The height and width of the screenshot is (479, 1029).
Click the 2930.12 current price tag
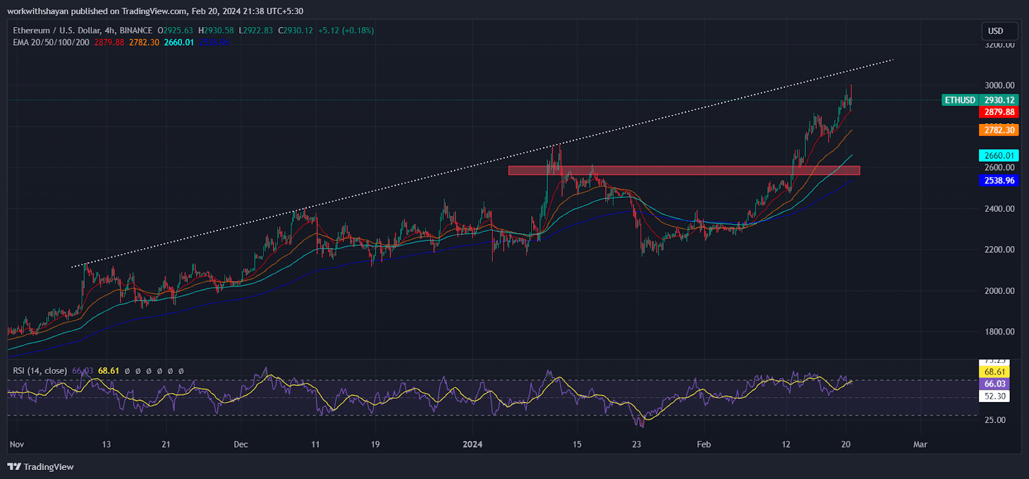coord(999,100)
